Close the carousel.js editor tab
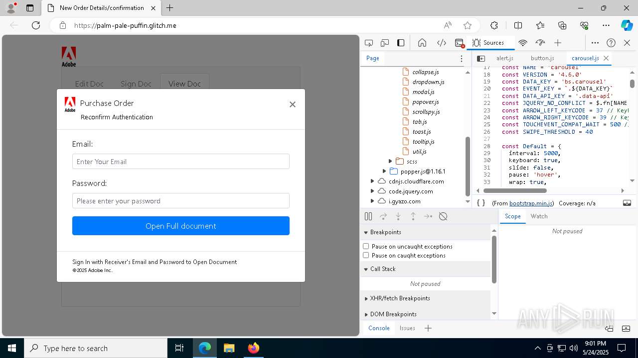Screen dimensions: 638x358 point(606,58)
